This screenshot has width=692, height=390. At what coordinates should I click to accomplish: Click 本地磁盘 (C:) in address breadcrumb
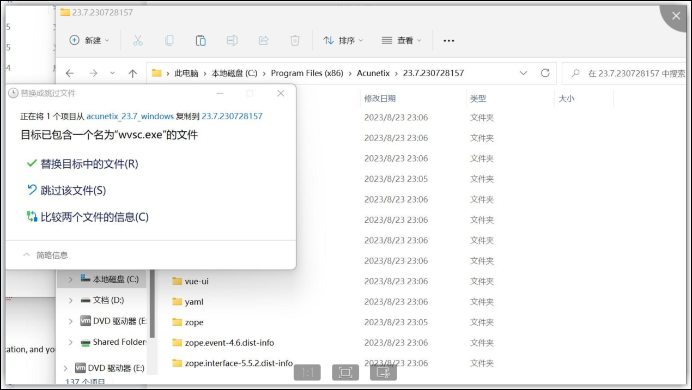point(234,73)
